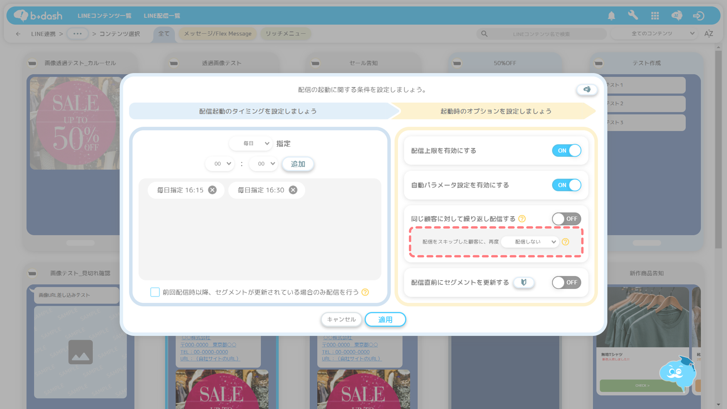The width and height of the screenshot is (727, 409).
Task: Open the apps grid icon
Action: [655, 16]
